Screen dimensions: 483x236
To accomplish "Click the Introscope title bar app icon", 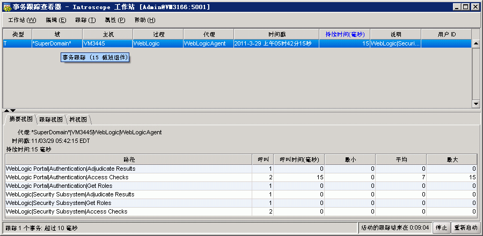I will click(x=7, y=7).
